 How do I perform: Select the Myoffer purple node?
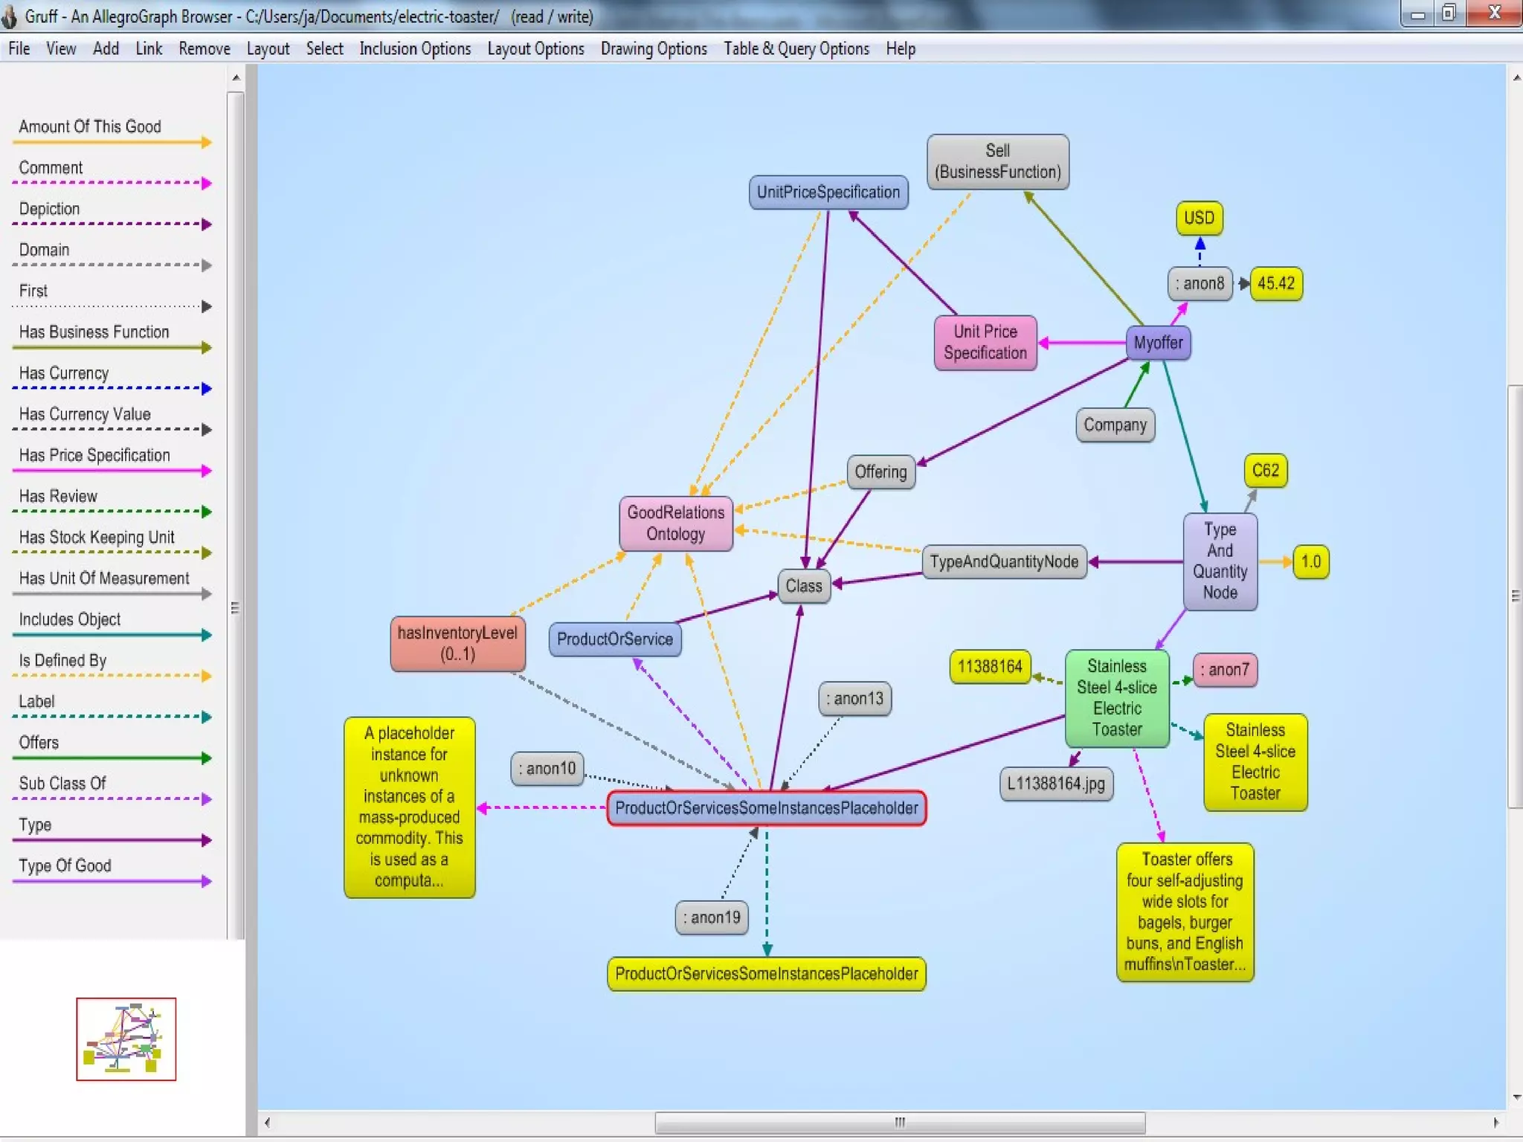pyautogui.click(x=1158, y=343)
